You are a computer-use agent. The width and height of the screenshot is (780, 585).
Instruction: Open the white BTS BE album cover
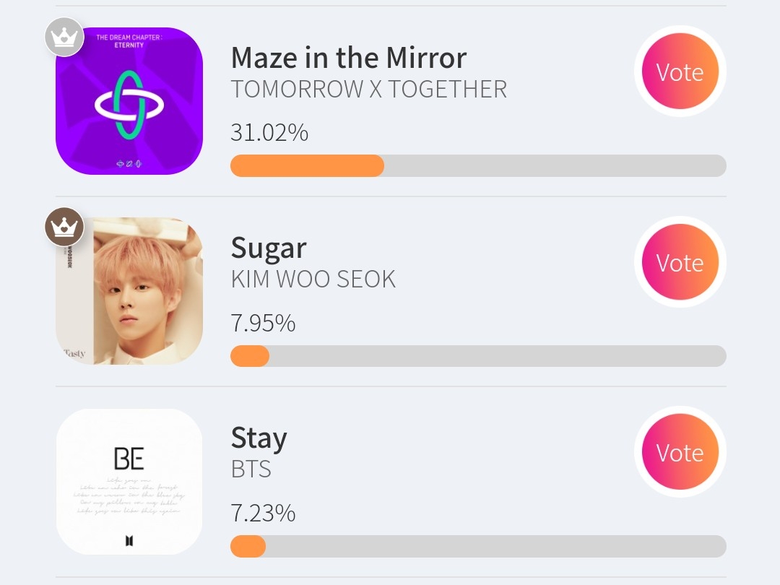(x=130, y=482)
